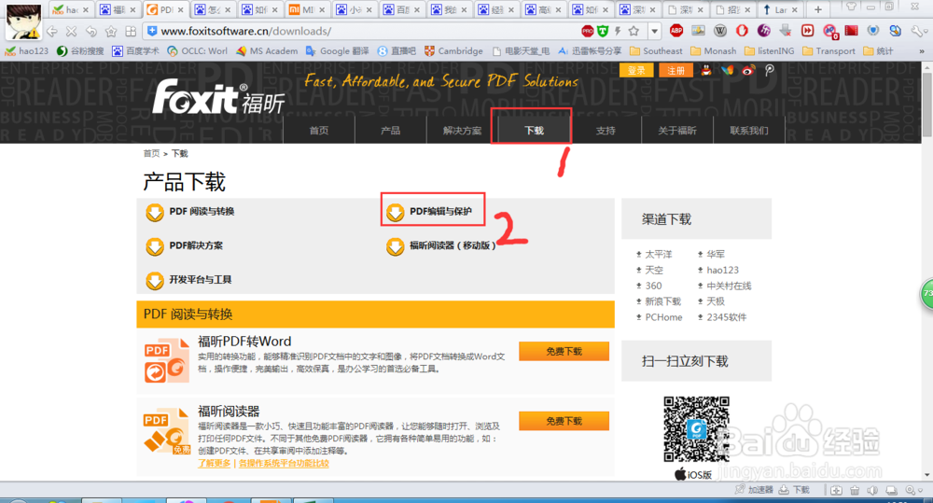Open the hao123 channel download link
Image resolution: width=933 pixels, height=503 pixels.
(722, 271)
